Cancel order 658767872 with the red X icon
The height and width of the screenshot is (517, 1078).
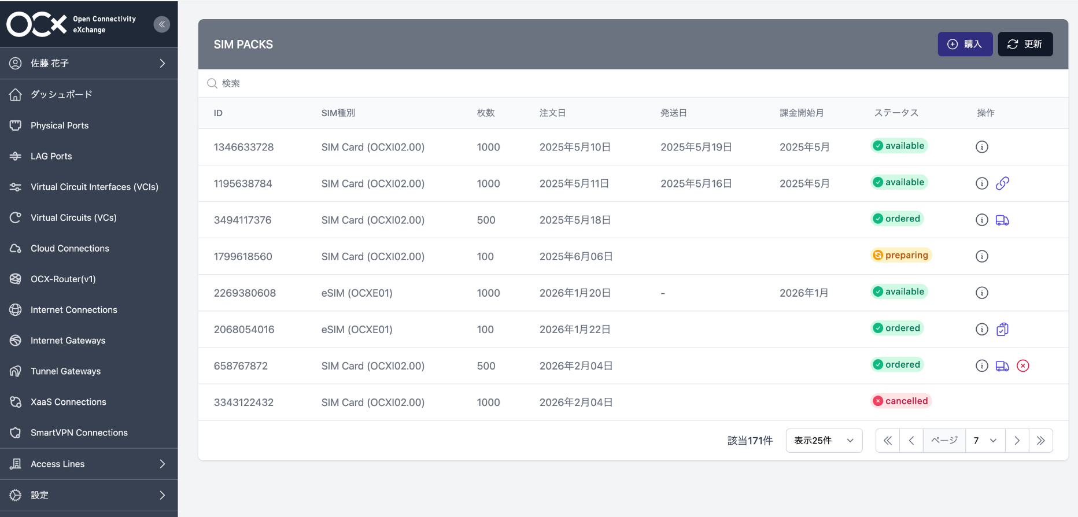(x=1023, y=365)
